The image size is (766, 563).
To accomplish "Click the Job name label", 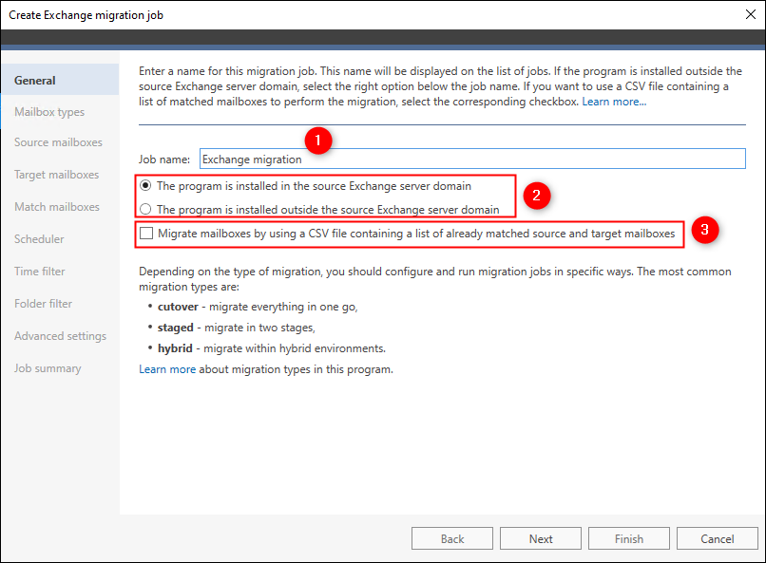I will pos(164,160).
